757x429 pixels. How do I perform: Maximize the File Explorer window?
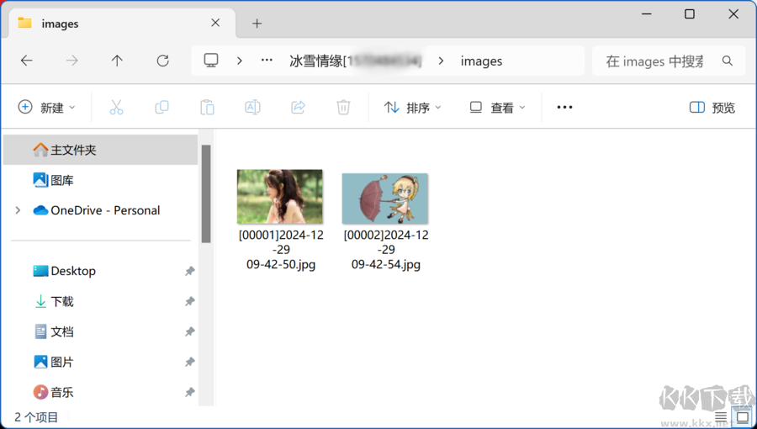(690, 14)
